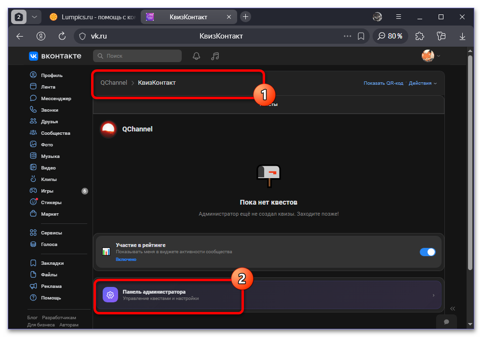Open the chat bubble icon at bottom right
The width and height of the screenshot is (482, 337).
point(446,322)
